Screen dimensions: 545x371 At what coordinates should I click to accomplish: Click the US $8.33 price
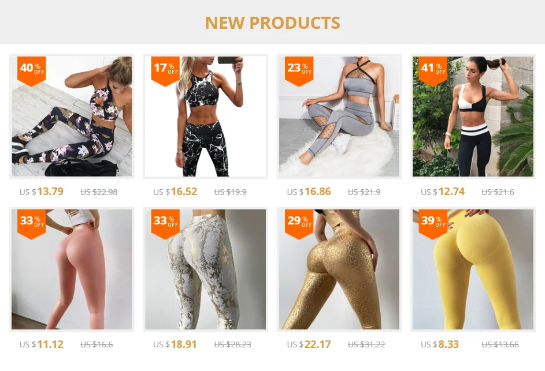pos(440,344)
